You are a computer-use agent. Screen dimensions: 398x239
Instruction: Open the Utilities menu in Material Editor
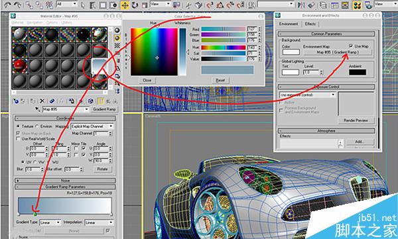tap(66, 23)
